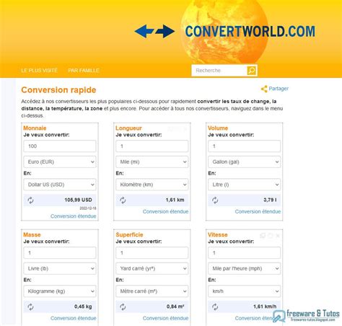Click the blue double-arrow Convertworld logo
The width and height of the screenshot is (342, 326).
pyautogui.click(x=154, y=31)
